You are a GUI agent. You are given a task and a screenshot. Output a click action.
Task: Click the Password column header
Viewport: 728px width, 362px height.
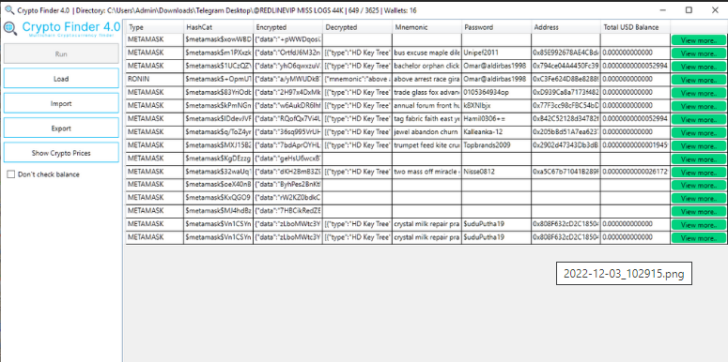496,27
